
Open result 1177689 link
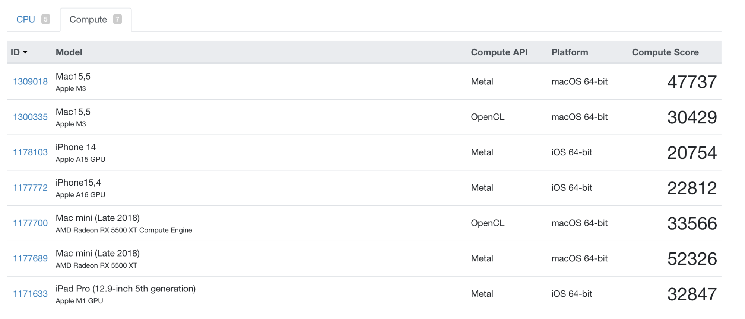30,258
